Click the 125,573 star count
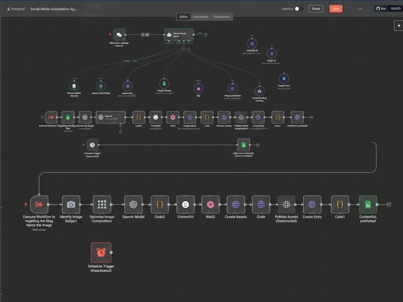Viewport: 403px width, 302px height. tap(395, 8)
